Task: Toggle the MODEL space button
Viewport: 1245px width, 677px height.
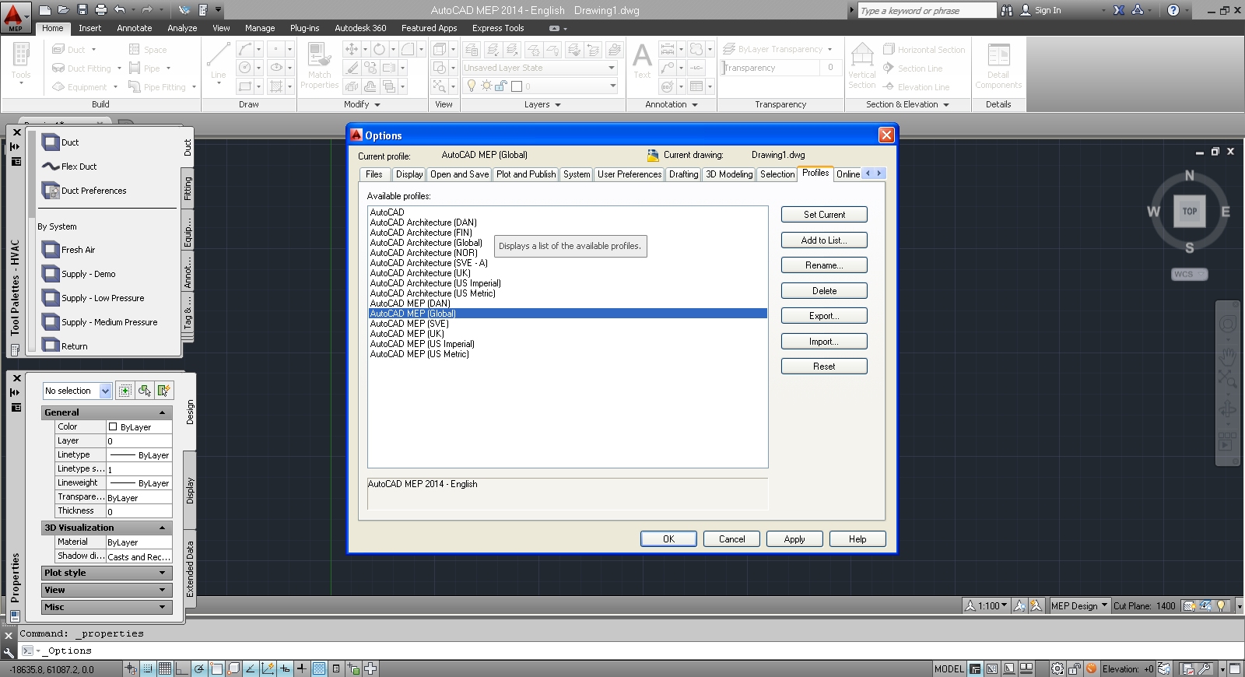Action: click(949, 668)
